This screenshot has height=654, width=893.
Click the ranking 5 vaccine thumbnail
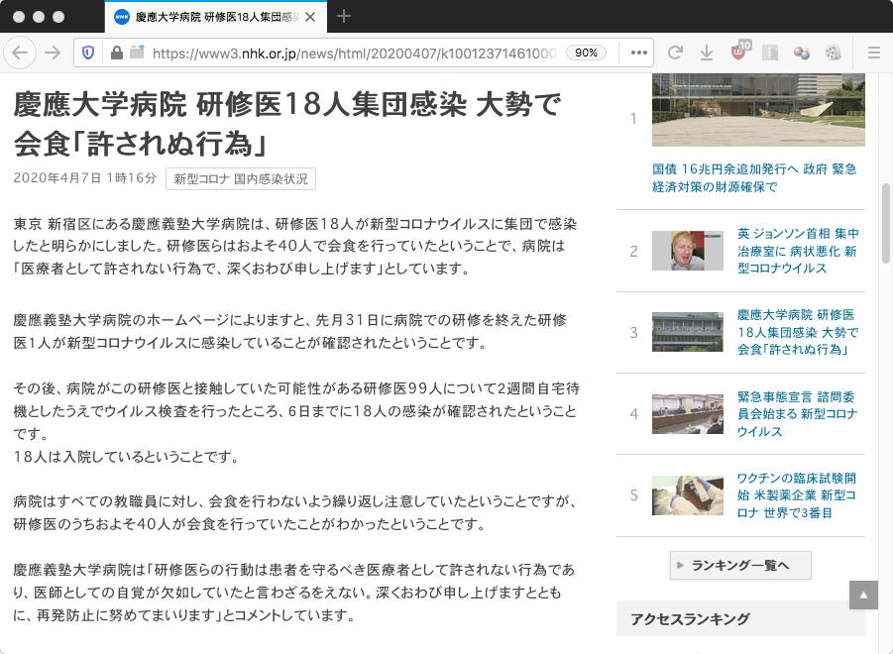[x=688, y=495]
